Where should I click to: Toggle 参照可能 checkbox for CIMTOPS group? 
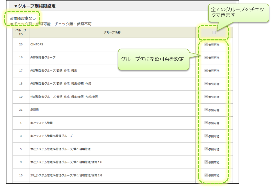click(x=206, y=44)
